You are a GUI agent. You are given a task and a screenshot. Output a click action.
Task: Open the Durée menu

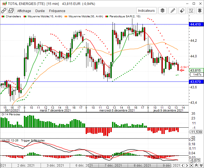[40, 11]
